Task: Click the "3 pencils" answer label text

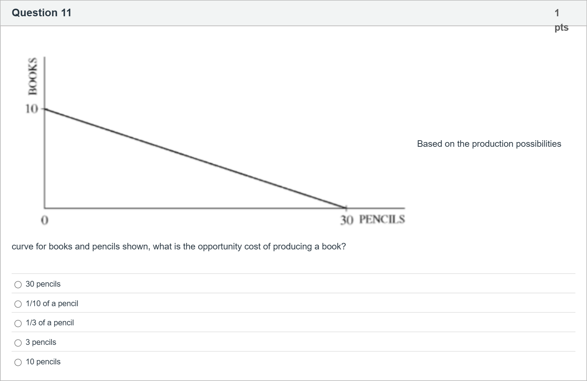Action: pos(41,342)
